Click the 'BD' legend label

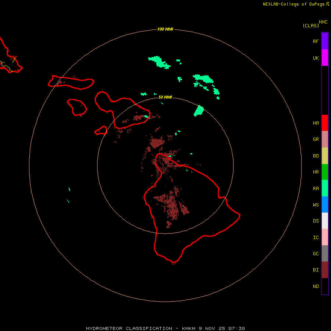coord(316,156)
